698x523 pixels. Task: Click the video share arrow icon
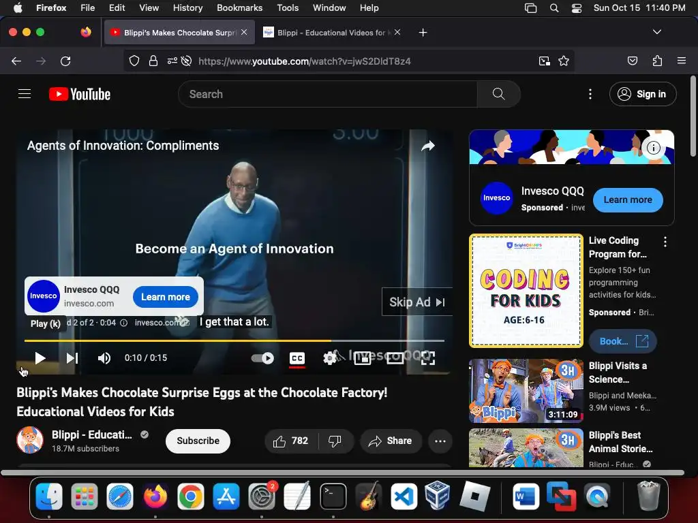coord(428,146)
